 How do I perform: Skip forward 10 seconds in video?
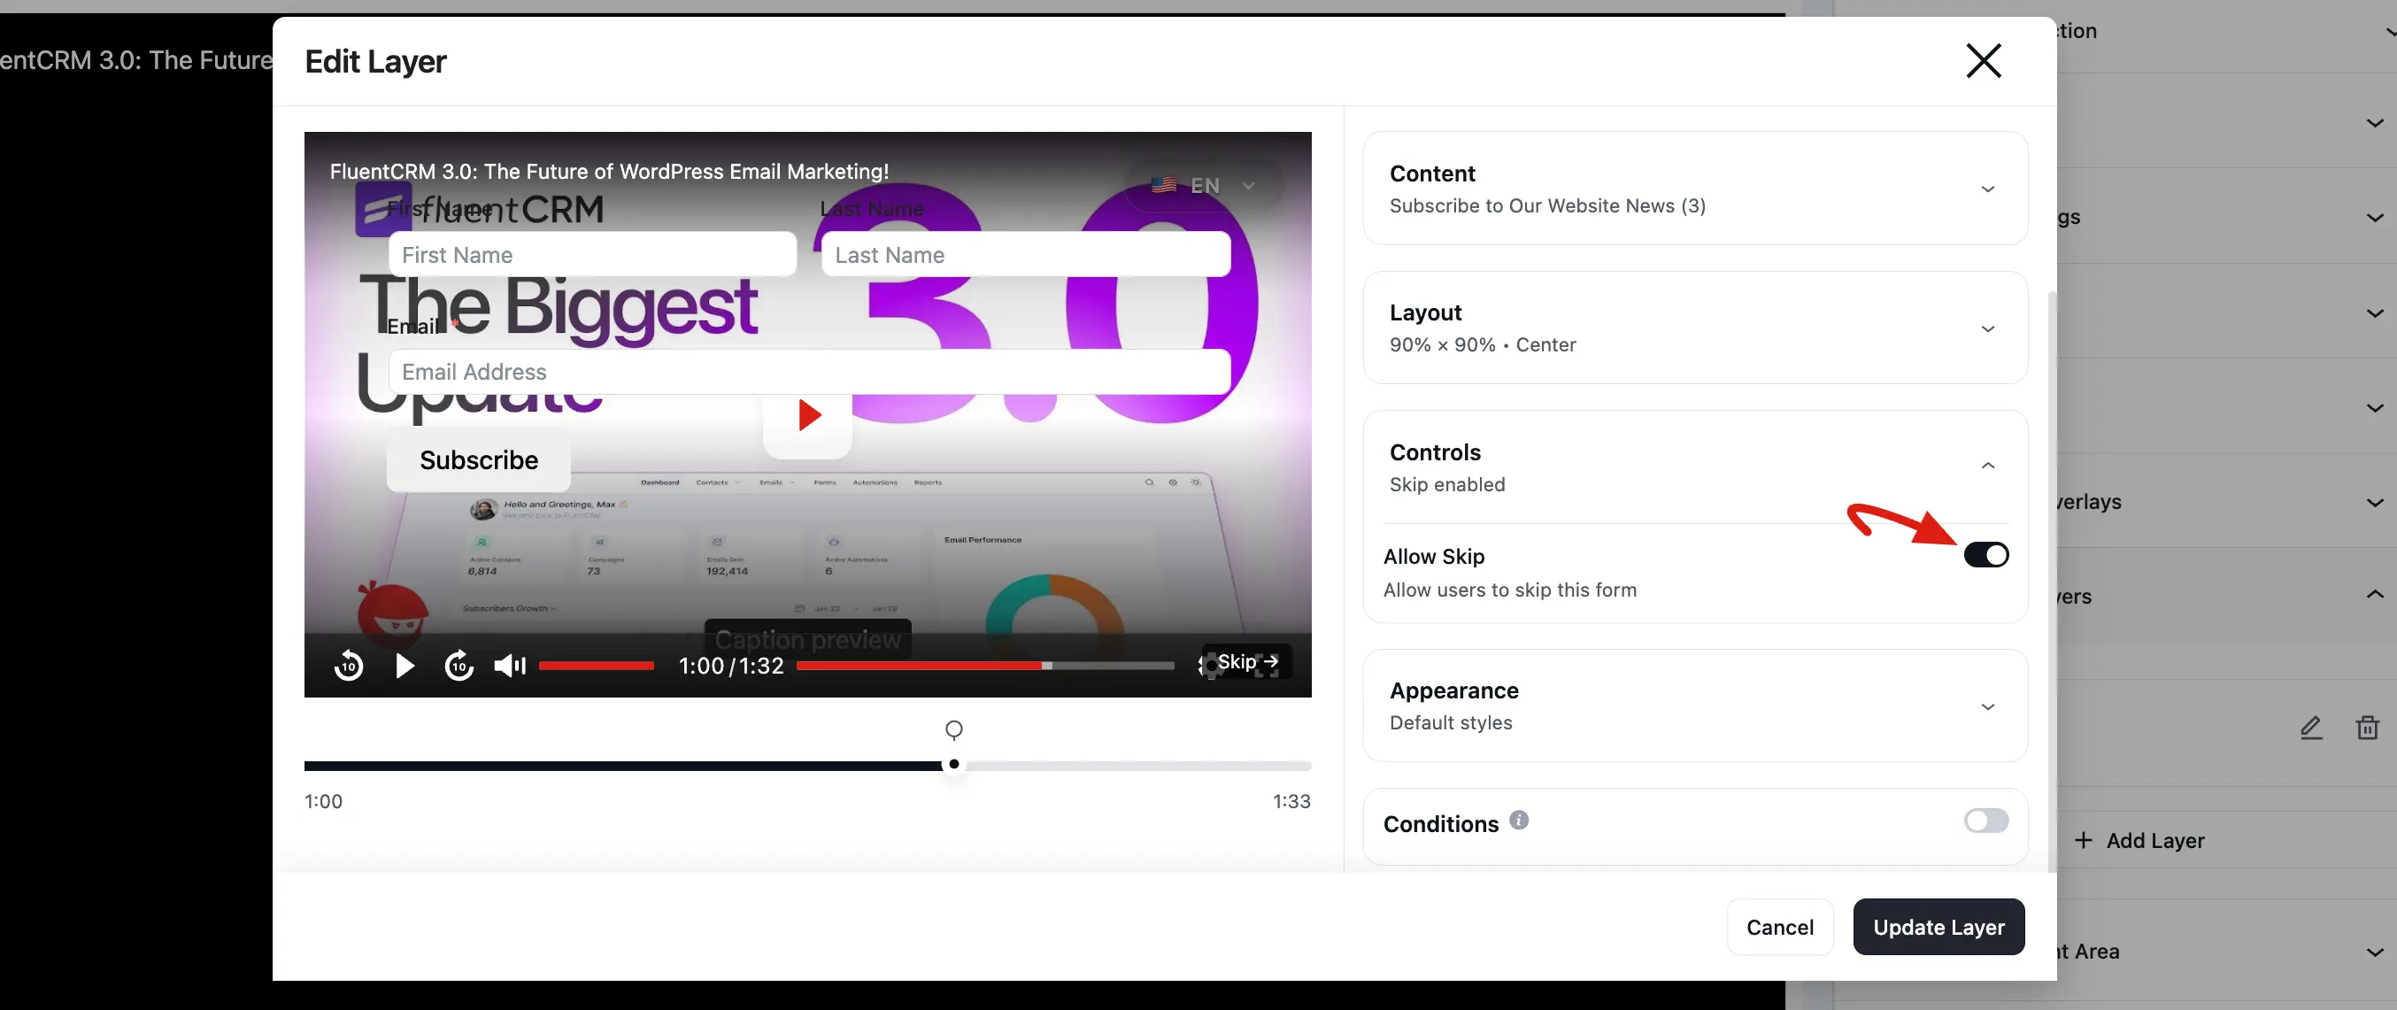[459, 665]
